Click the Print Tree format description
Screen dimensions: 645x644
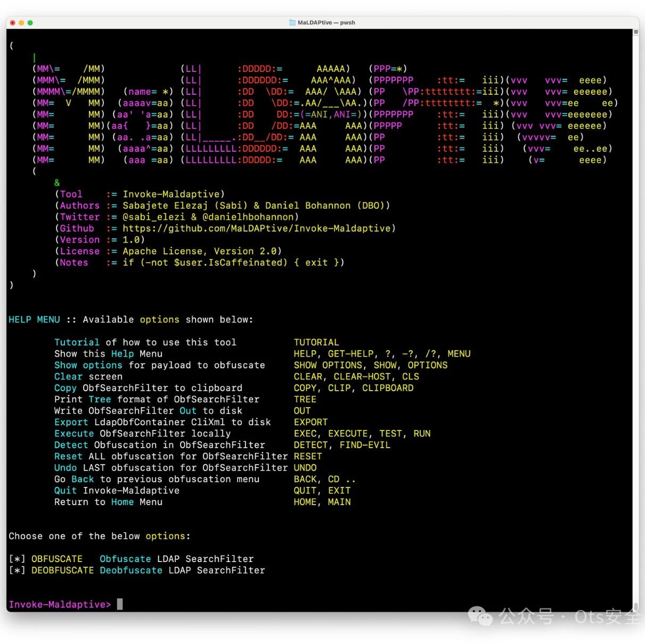(157, 399)
